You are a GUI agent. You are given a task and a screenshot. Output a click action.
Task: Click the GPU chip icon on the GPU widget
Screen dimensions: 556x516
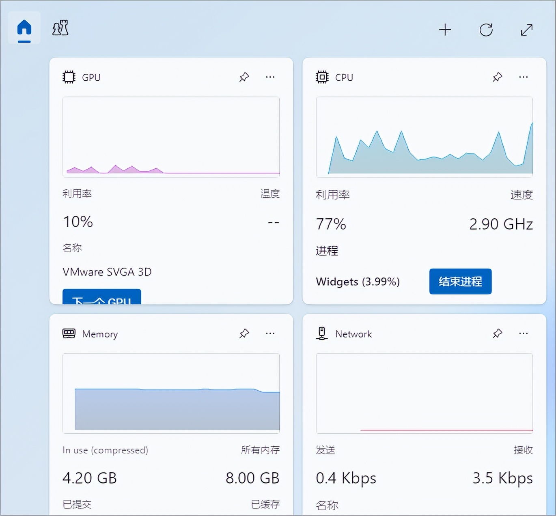coord(69,77)
